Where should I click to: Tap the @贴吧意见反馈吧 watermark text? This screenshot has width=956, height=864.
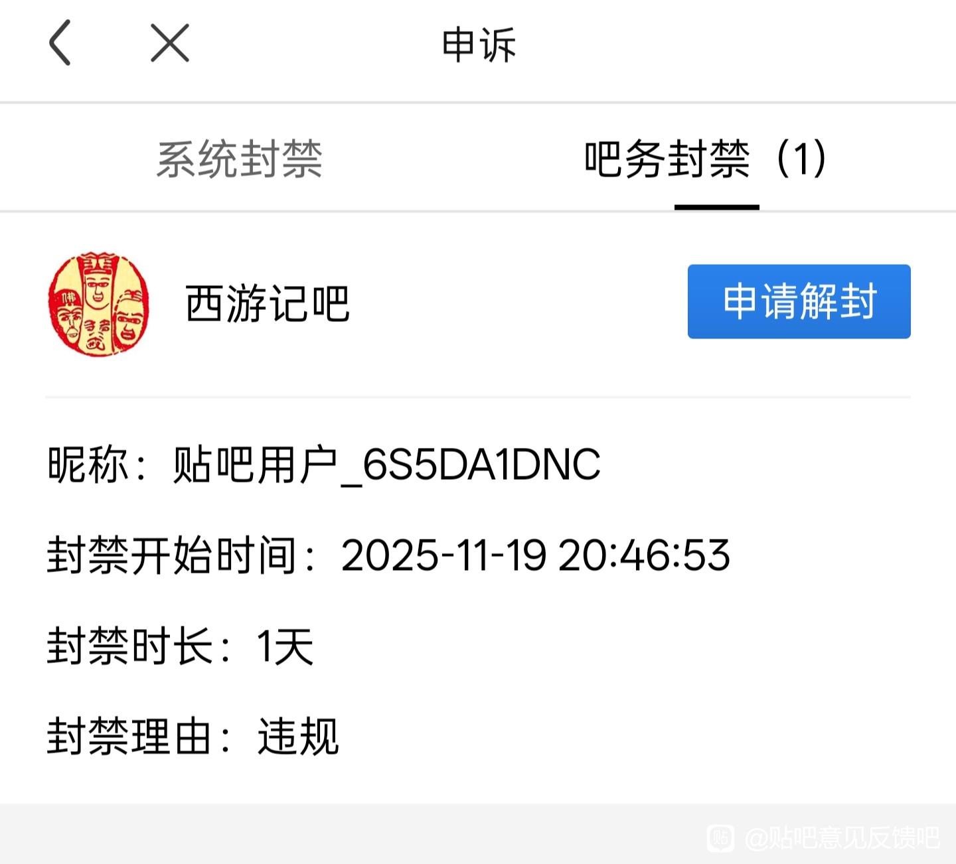[842, 838]
